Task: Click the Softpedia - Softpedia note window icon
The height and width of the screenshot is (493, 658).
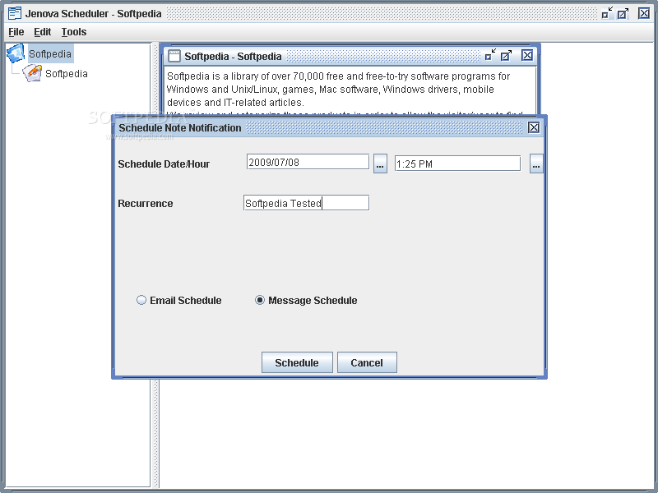Action: pos(174,56)
